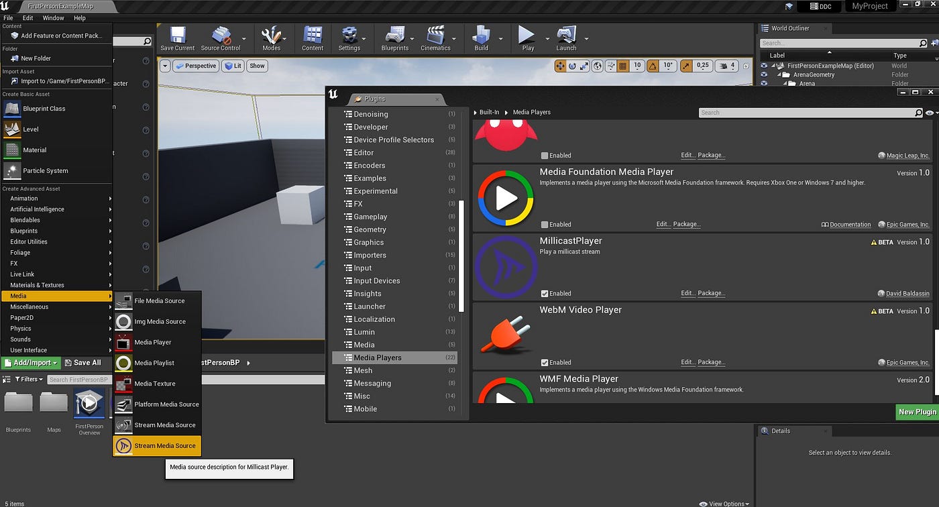Toggle Enabled checkbox for the Magic Leap plugin
Image resolution: width=939 pixels, height=507 pixels.
coord(545,156)
